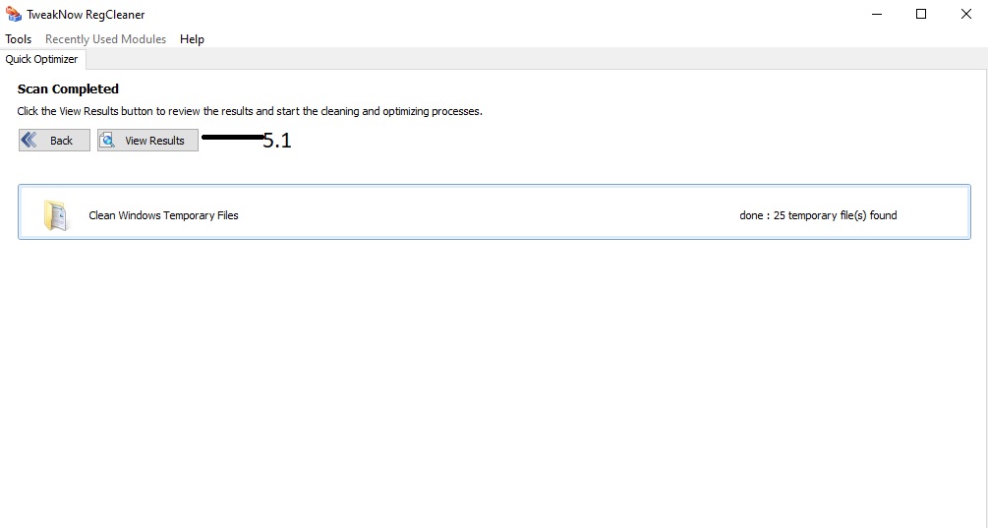The height and width of the screenshot is (528, 988).
Task: Click the View Results button
Action: pos(148,140)
